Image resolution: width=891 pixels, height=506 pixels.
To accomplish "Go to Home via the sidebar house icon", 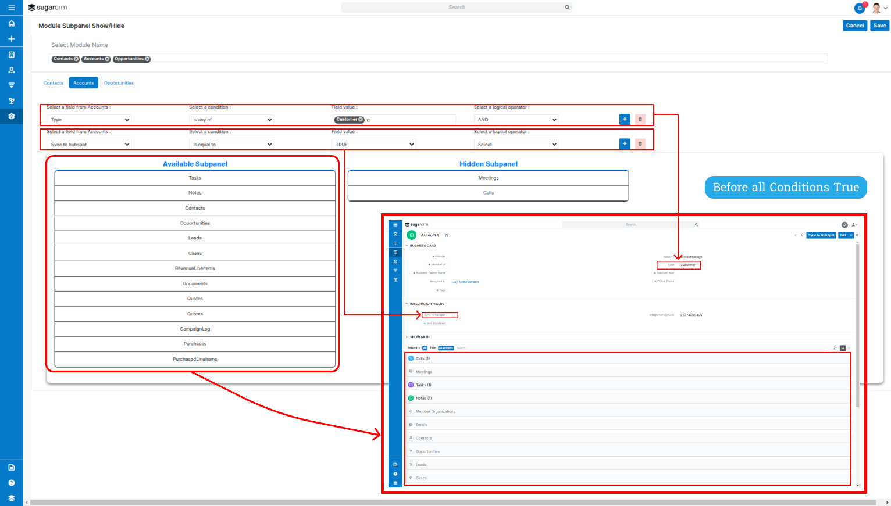I will click(11, 23).
